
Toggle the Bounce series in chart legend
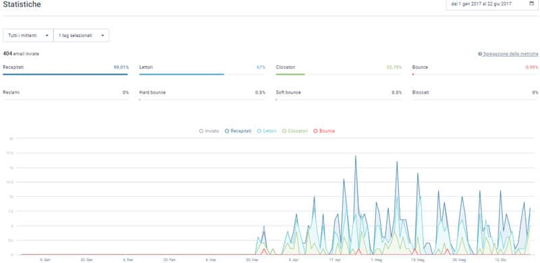point(324,131)
